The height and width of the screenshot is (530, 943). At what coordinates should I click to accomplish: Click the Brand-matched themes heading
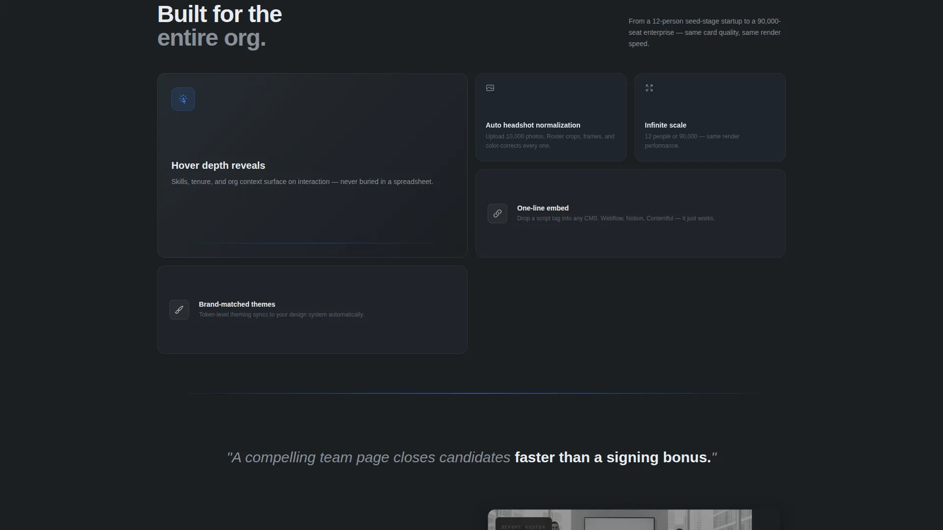click(237, 304)
